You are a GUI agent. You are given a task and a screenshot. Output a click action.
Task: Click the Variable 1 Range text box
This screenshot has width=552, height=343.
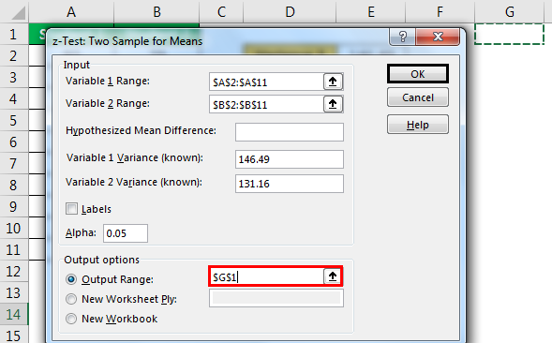click(266, 82)
